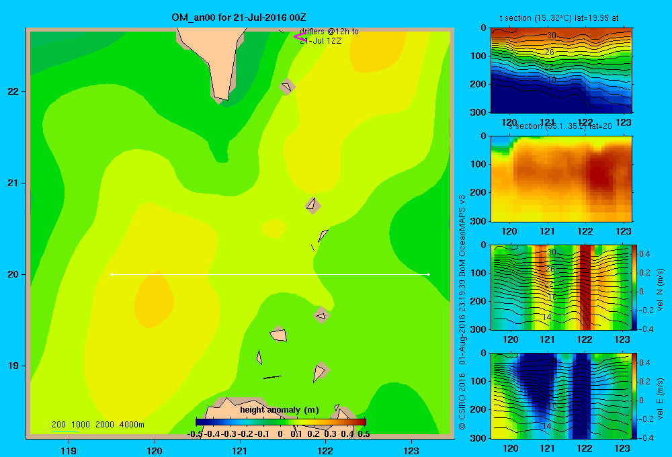Open the northward velocity section plot
The image size is (672, 457).
coord(561,287)
